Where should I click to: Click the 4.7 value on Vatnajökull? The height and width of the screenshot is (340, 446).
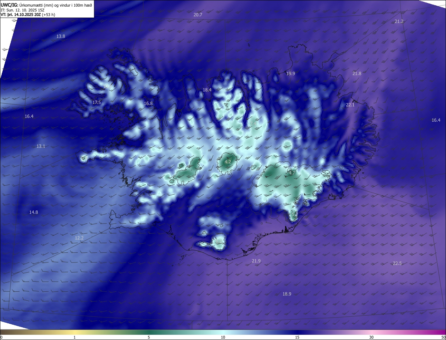pyautogui.click(x=292, y=173)
